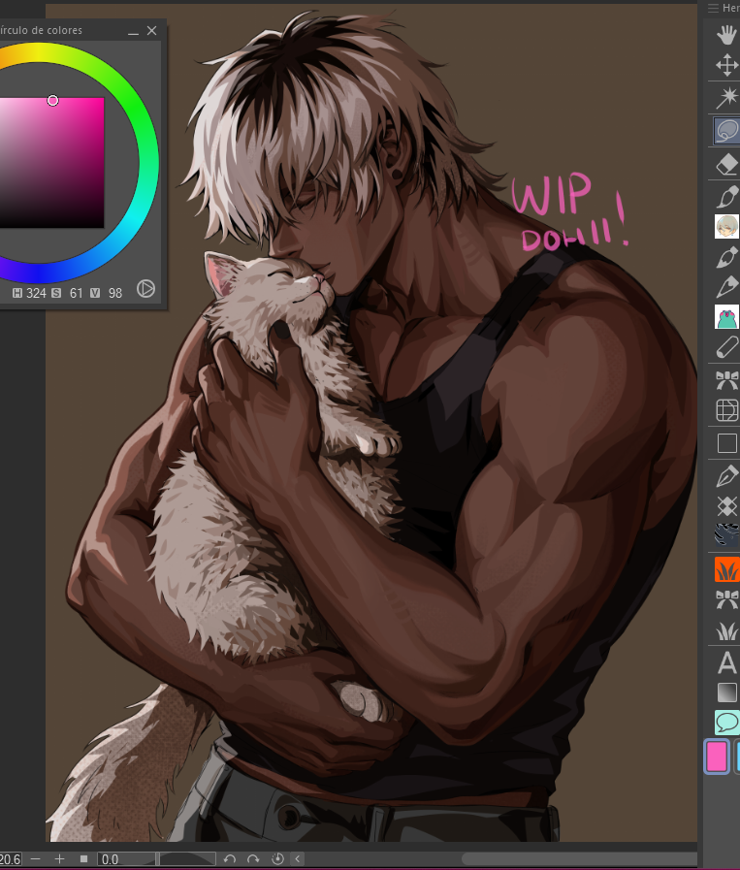Close the color wheel panel

point(152,31)
